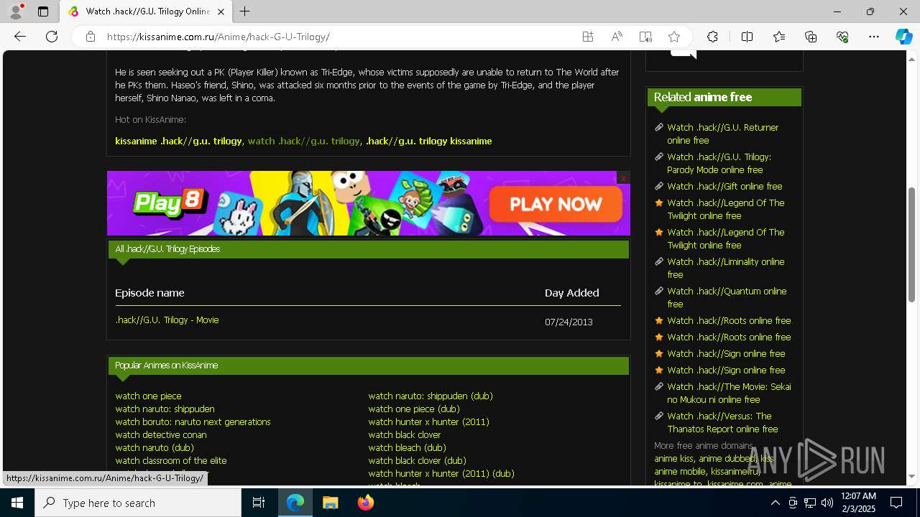The height and width of the screenshot is (517, 920).
Task: Open watch naruto (dub) link
Action: (x=155, y=447)
